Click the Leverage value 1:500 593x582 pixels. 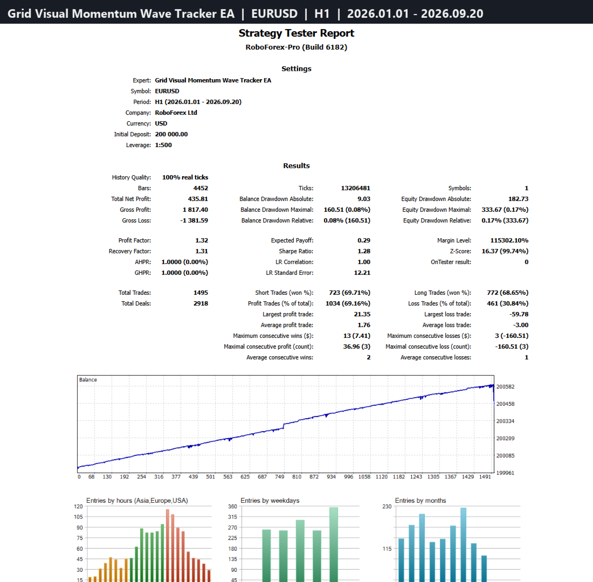pyautogui.click(x=163, y=145)
